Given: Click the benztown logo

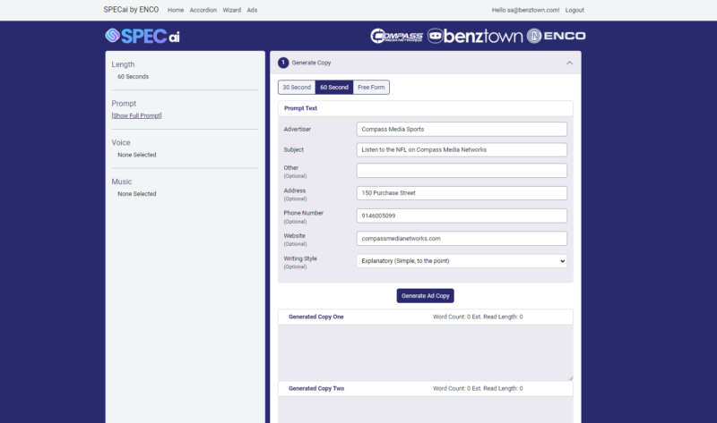Looking at the screenshot, I should tap(475, 36).
